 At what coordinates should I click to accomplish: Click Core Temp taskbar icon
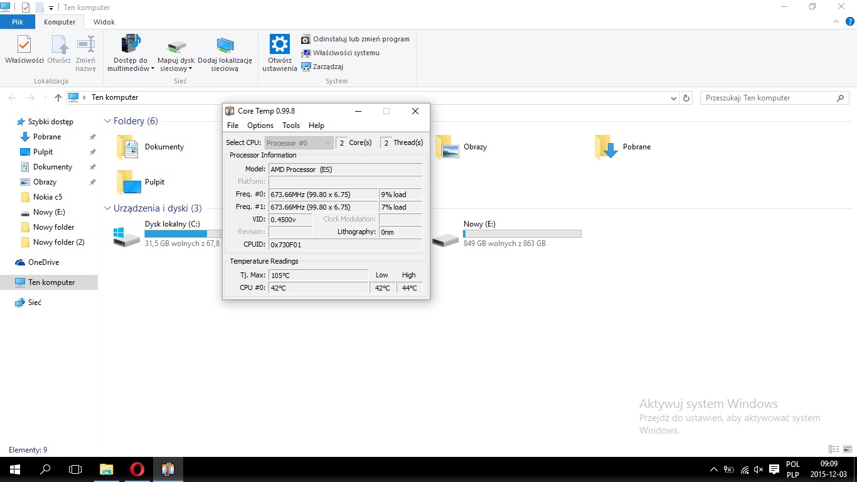coord(168,469)
